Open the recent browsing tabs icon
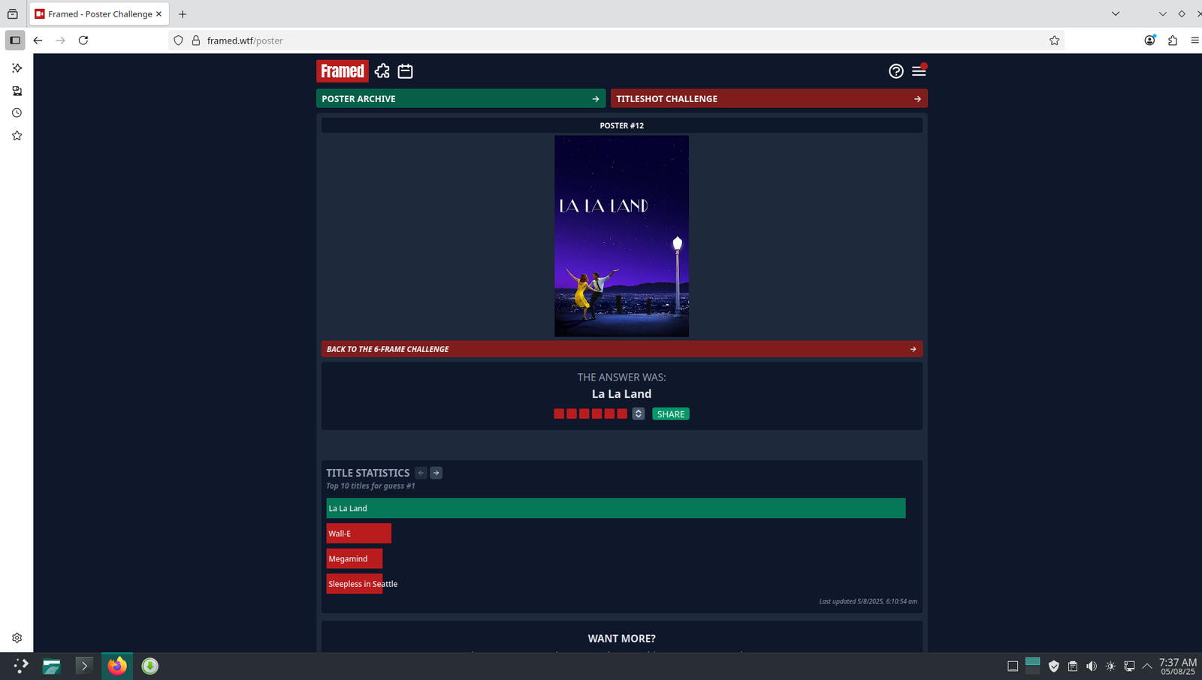The width and height of the screenshot is (1202, 680). pos(13,14)
